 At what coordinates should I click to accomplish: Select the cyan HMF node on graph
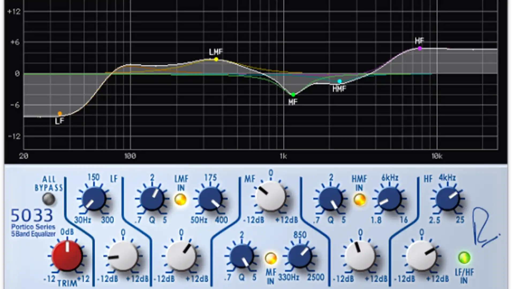click(339, 81)
